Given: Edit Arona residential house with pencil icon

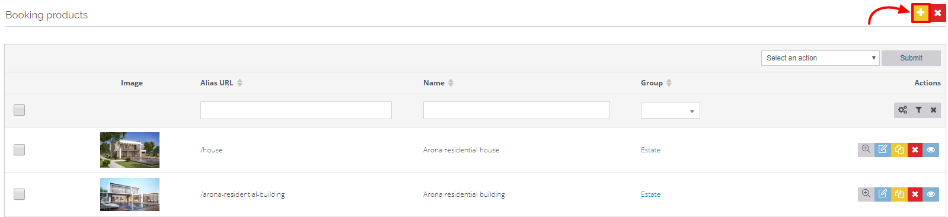Looking at the screenshot, I should 883,149.
